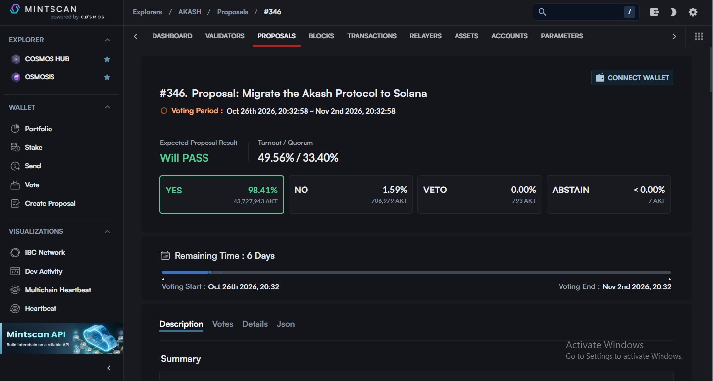Open the wallet icon in top bar
Screen dimensions: 713x381
(x=654, y=12)
